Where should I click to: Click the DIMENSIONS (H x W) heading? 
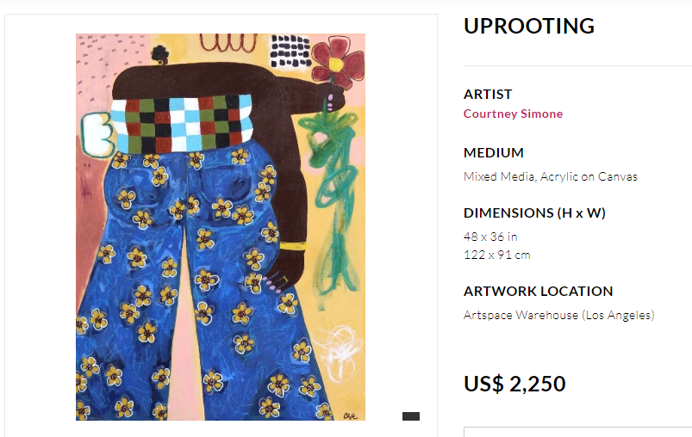[x=534, y=213]
